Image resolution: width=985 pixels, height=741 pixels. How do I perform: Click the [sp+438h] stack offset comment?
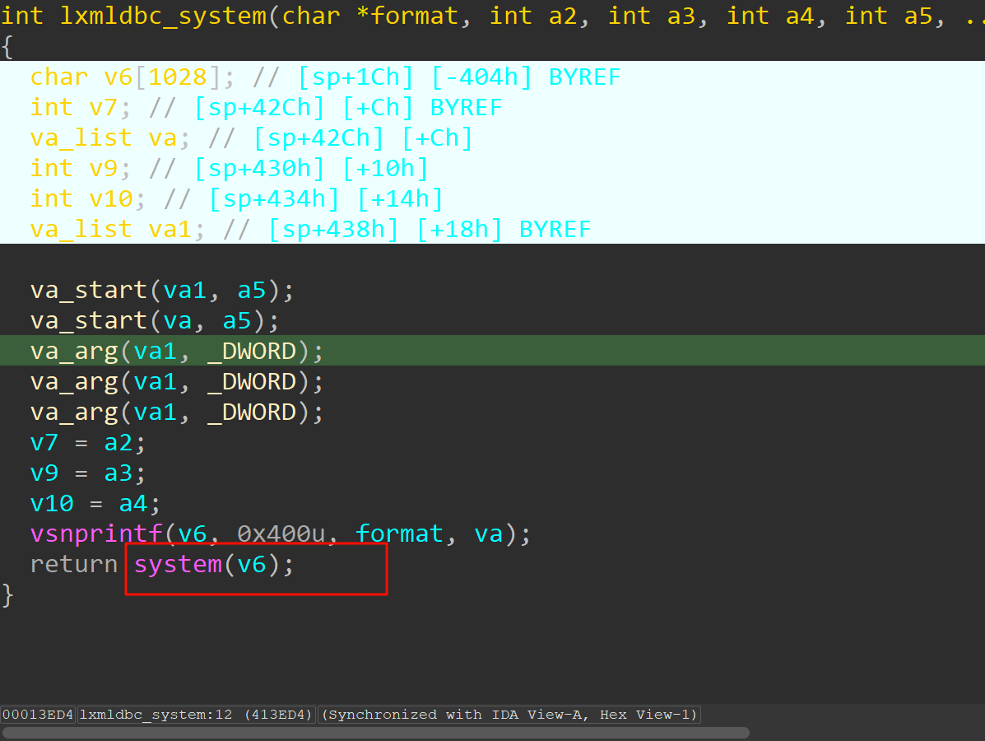pyautogui.click(x=333, y=229)
